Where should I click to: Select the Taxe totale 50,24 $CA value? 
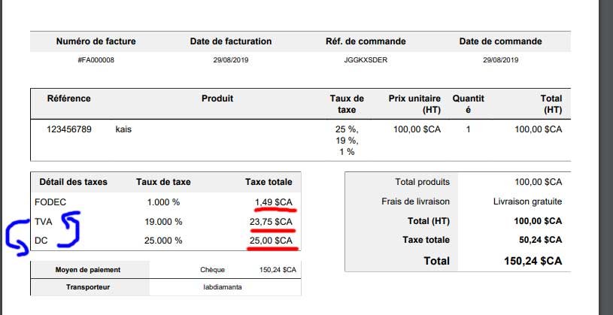[541, 240]
